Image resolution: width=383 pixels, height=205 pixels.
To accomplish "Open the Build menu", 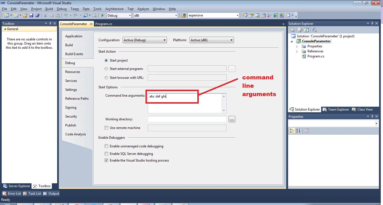I will click(49, 9).
